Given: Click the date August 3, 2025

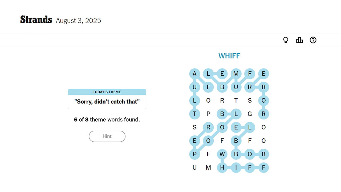Looking at the screenshot, I should (78, 21).
